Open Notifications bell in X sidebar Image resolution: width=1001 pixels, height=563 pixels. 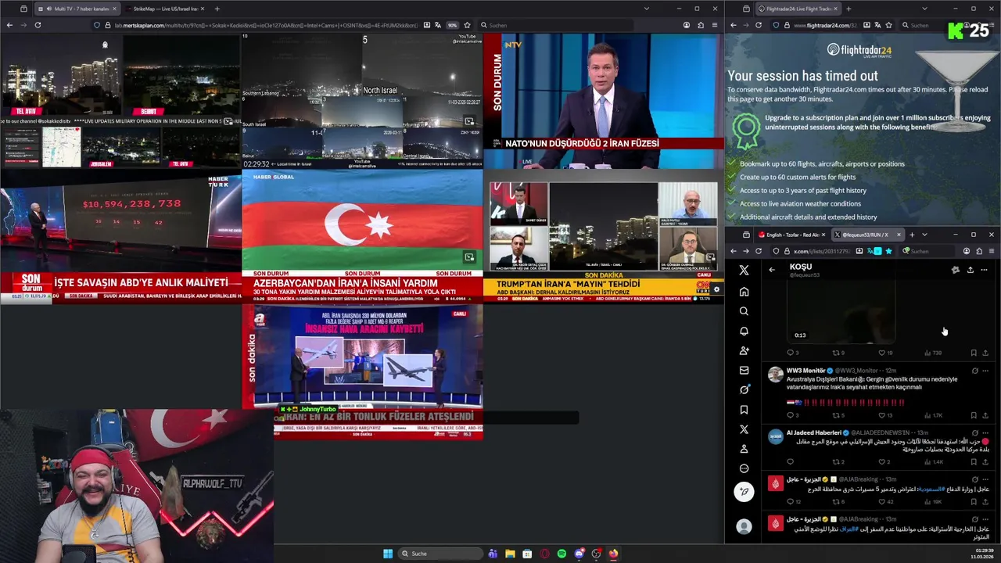[x=744, y=331]
